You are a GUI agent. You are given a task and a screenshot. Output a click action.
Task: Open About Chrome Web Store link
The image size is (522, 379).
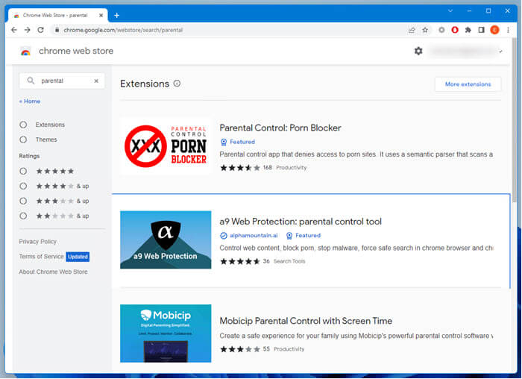pos(53,272)
